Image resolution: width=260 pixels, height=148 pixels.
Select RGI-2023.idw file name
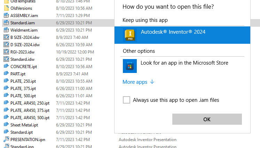point(23,52)
